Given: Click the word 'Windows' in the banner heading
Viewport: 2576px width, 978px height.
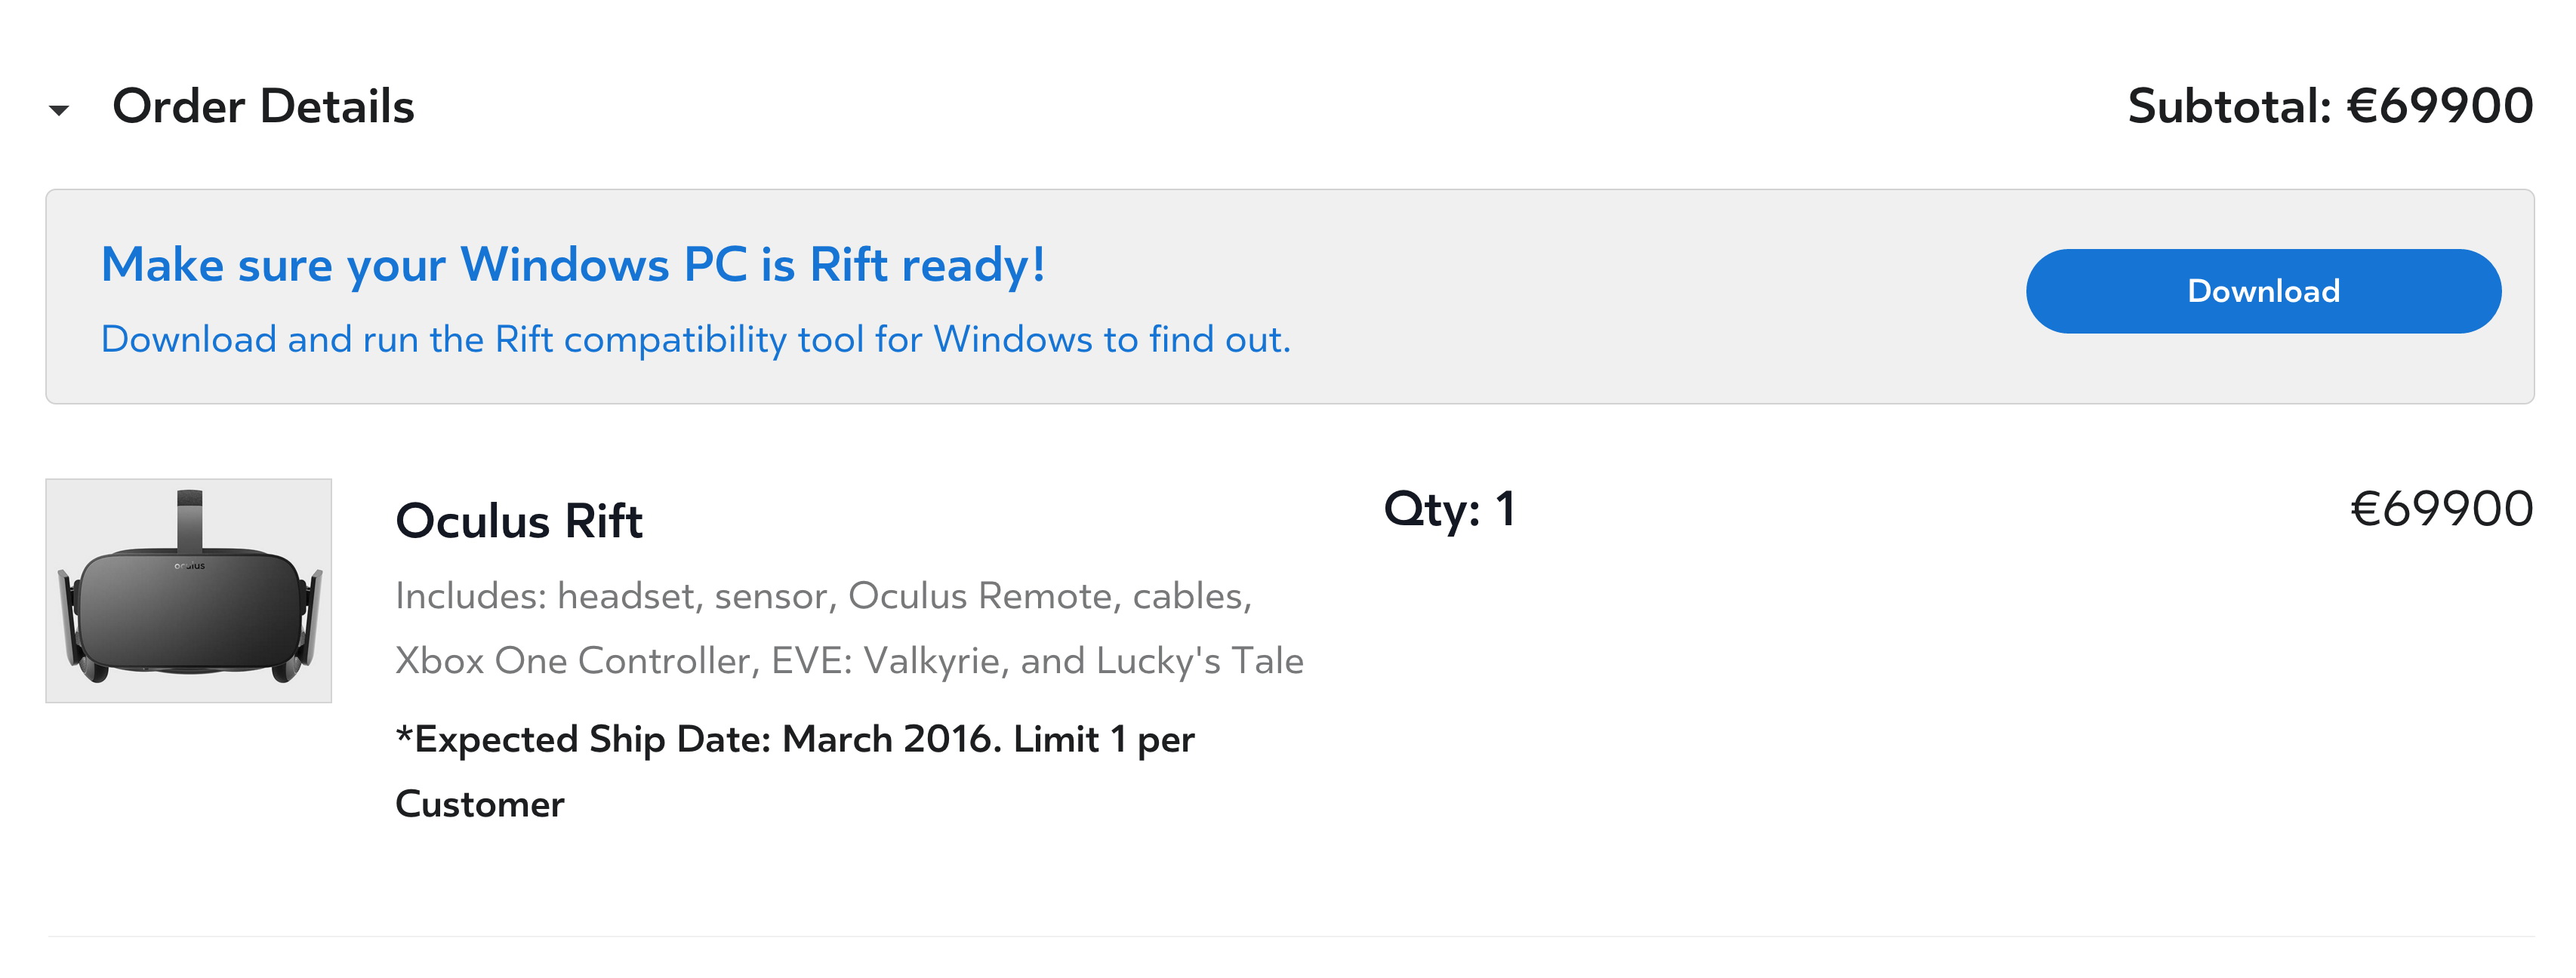Looking at the screenshot, I should coord(565,265).
